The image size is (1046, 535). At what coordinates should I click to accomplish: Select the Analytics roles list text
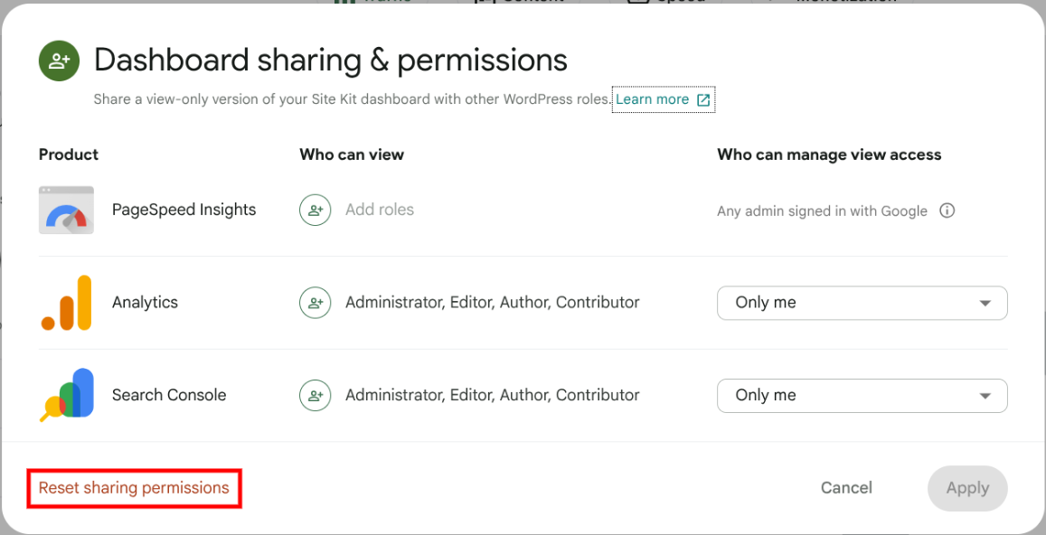492,303
